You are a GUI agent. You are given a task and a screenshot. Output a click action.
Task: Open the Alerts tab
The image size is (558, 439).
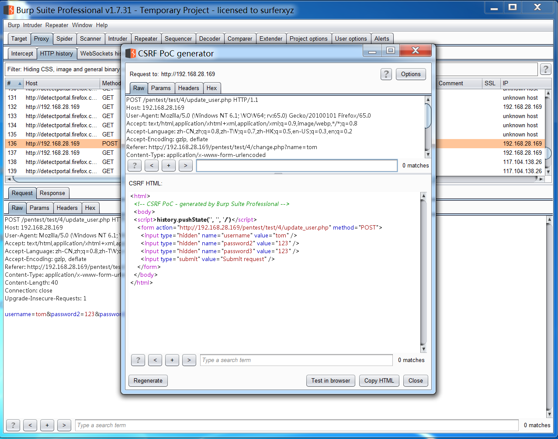(381, 38)
